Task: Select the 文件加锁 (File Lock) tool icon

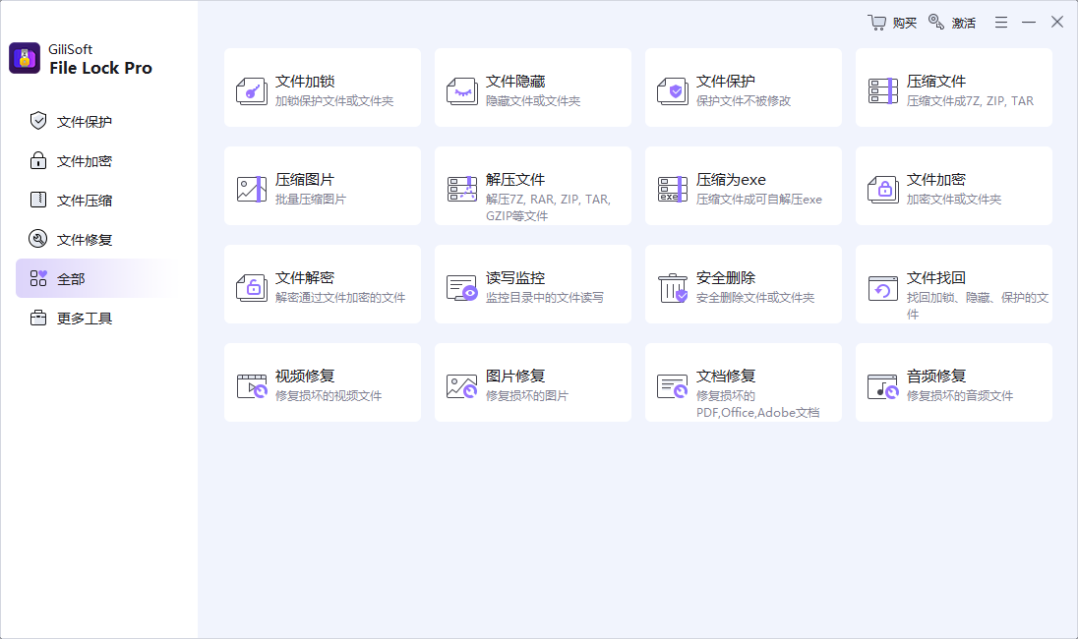Action: 252,87
